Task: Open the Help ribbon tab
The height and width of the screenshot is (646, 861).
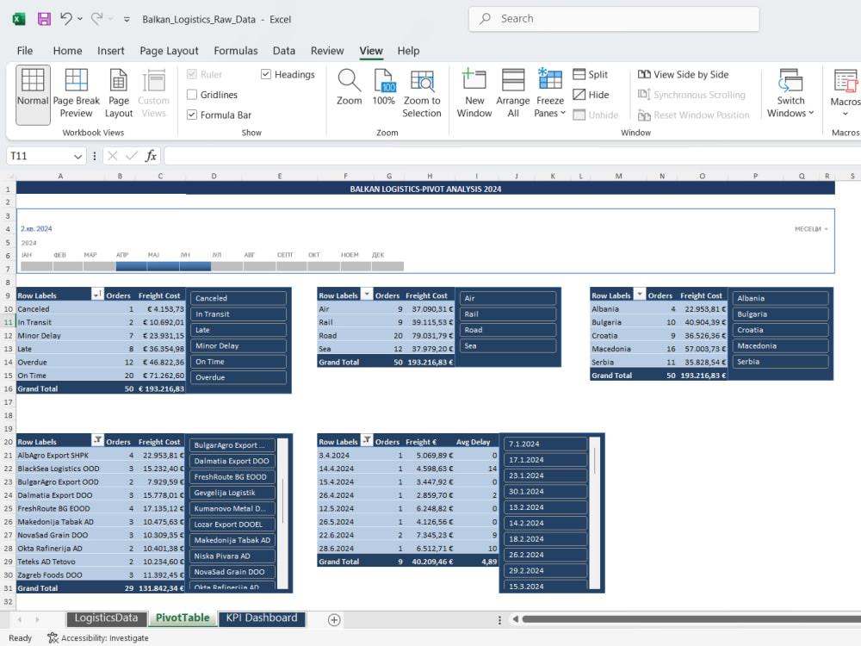Action: tap(408, 51)
